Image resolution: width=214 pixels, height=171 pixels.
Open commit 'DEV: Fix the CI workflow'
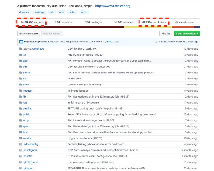point(82,49)
